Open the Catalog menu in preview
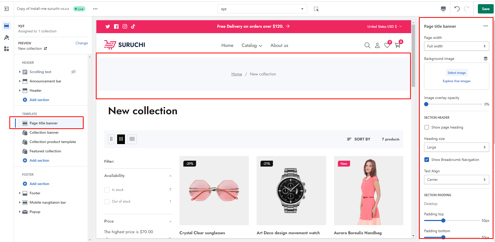The image size is (495, 242). (252, 46)
